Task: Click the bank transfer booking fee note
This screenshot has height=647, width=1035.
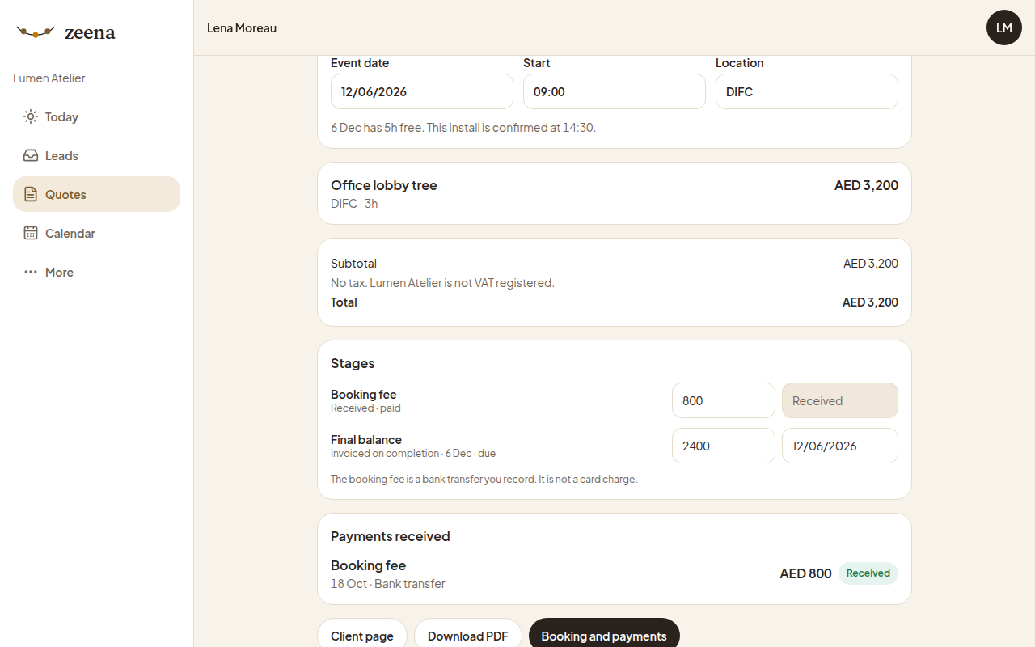Action: (x=484, y=480)
